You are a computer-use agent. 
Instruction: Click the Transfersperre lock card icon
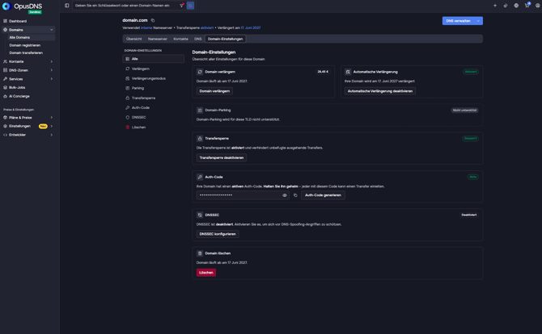[x=200, y=138]
